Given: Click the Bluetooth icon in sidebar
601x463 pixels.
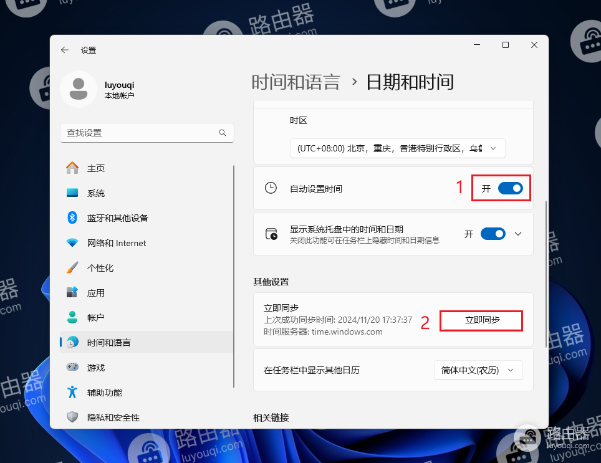Looking at the screenshot, I should click(x=72, y=218).
